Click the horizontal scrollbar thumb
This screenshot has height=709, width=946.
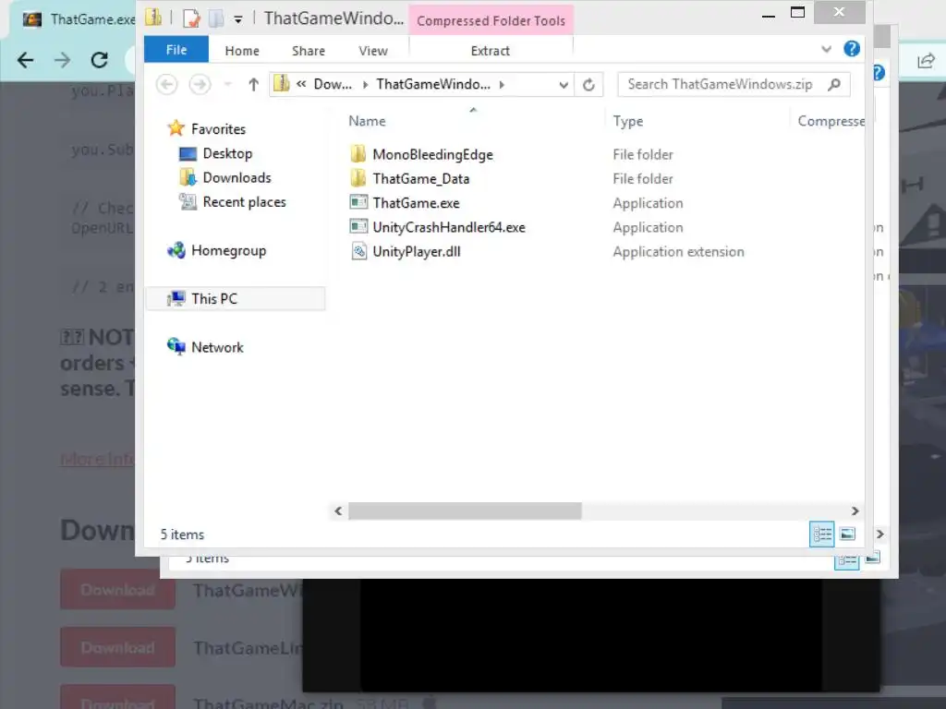coord(466,511)
